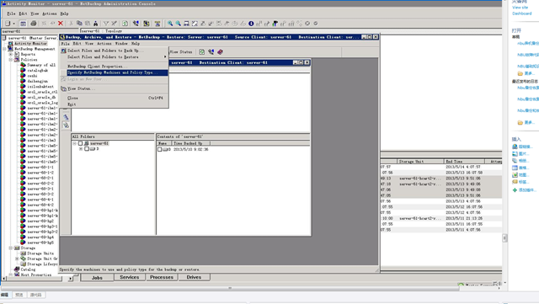Click the green refresh toolbar icon
Screen dimensions: 539x304
click(x=125, y=24)
